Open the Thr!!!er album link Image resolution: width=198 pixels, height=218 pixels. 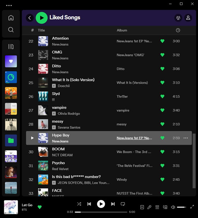[122, 96]
